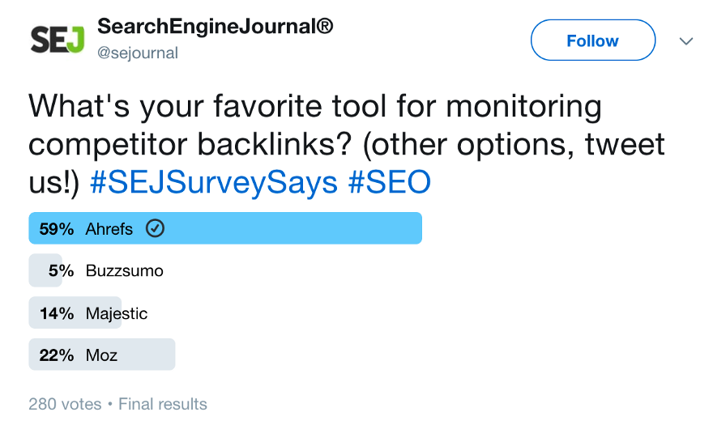Click the SearchEngineJournal® display name
Viewport: 713px width, 425px height.
215,27
